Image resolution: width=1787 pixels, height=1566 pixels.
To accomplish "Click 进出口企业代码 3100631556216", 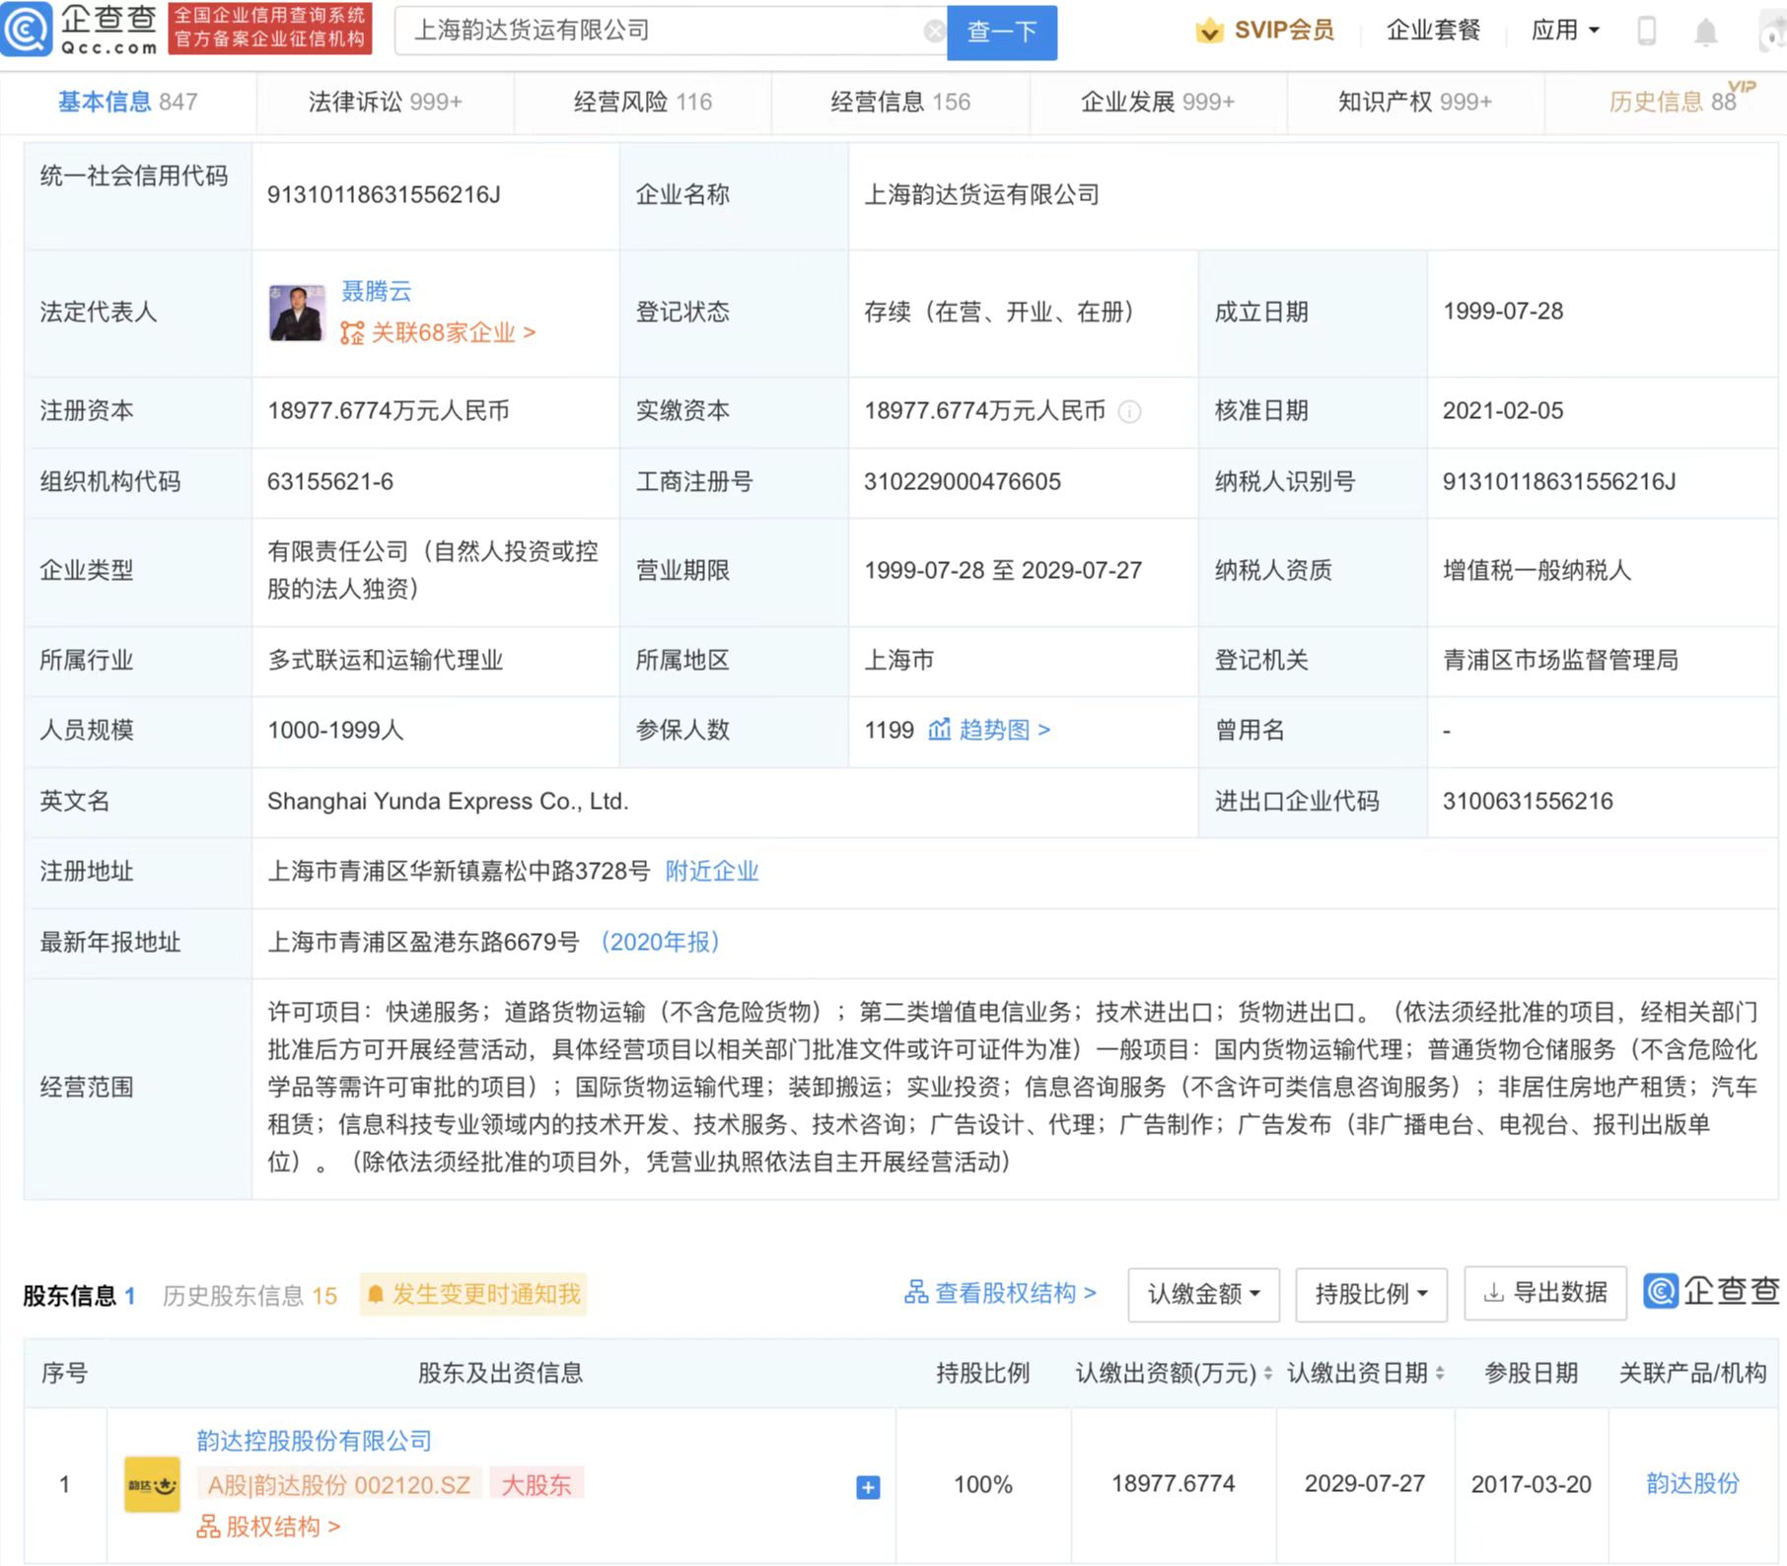I will [1528, 801].
